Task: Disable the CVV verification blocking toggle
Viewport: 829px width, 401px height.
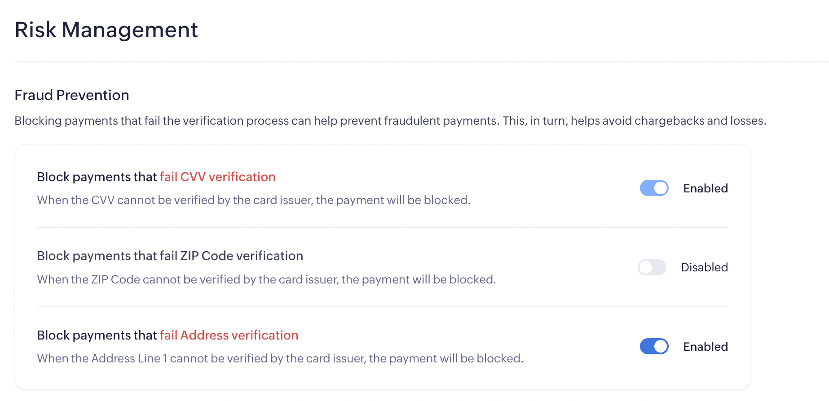Action: (x=654, y=188)
